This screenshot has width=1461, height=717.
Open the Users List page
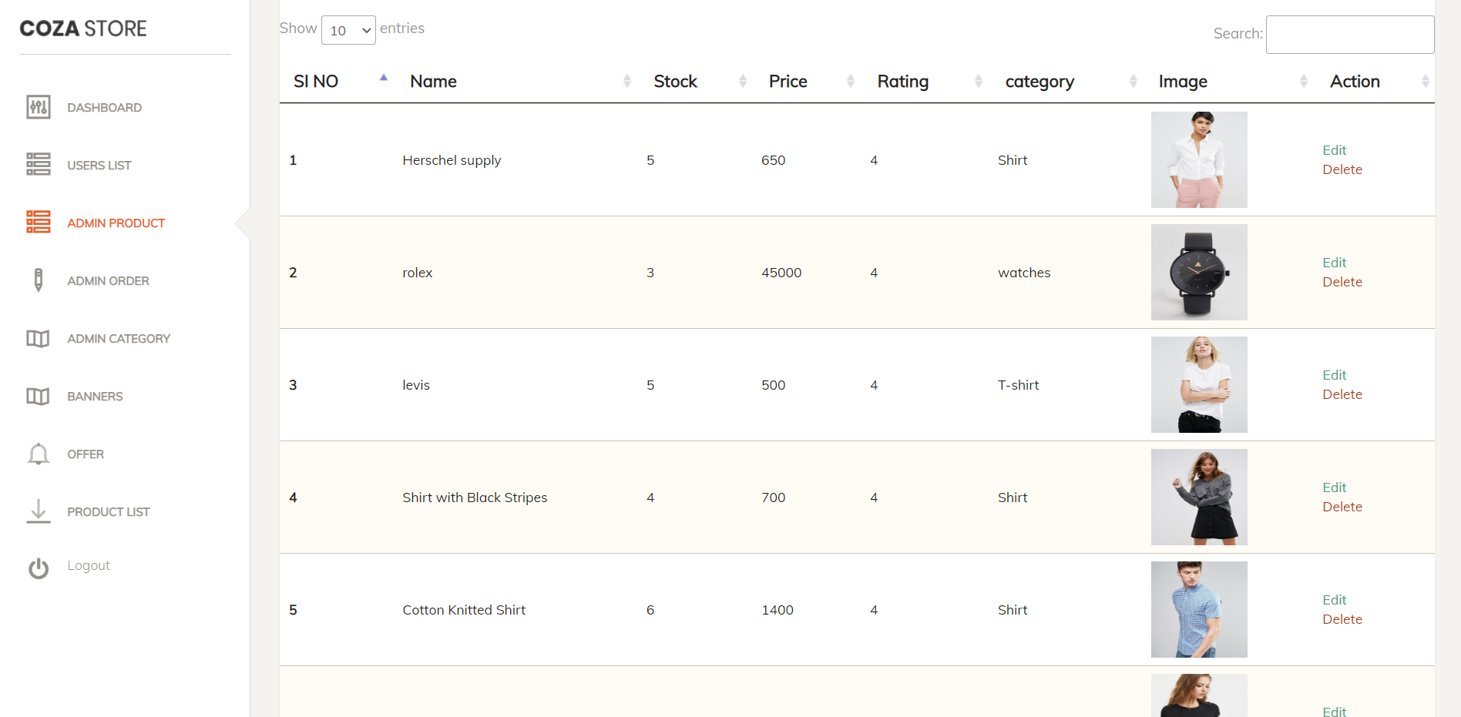(x=99, y=165)
